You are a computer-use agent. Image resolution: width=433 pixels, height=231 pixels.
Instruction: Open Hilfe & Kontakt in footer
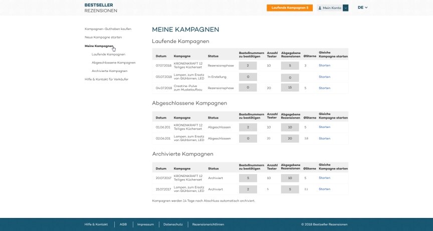tap(96, 224)
